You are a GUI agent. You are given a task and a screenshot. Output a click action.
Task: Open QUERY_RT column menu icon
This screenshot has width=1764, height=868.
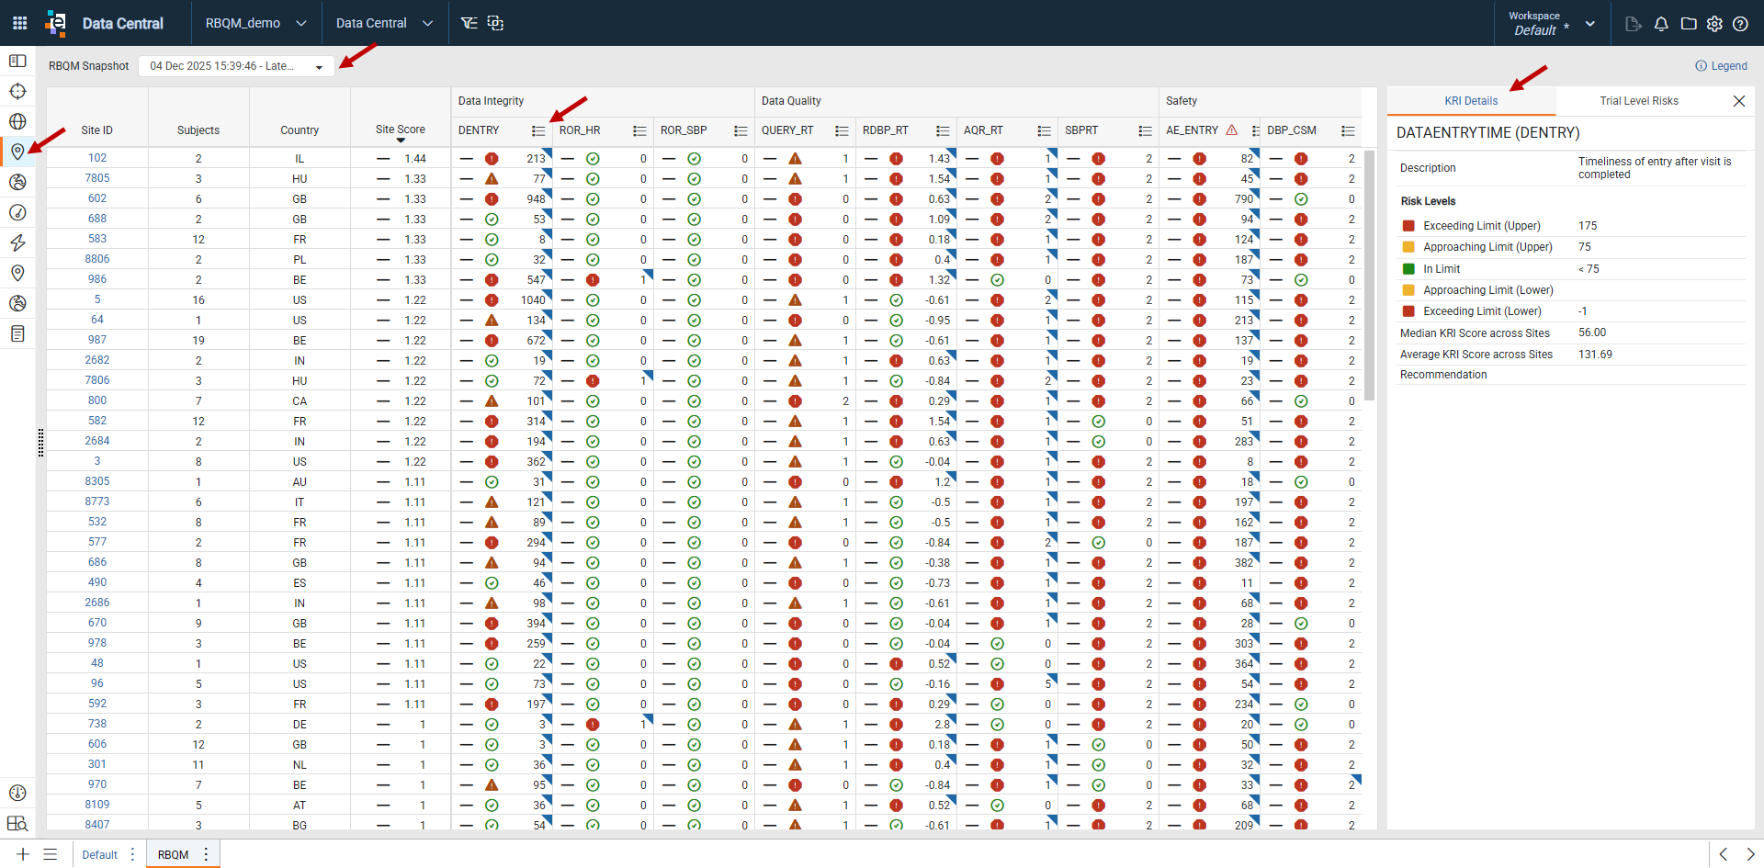842,131
